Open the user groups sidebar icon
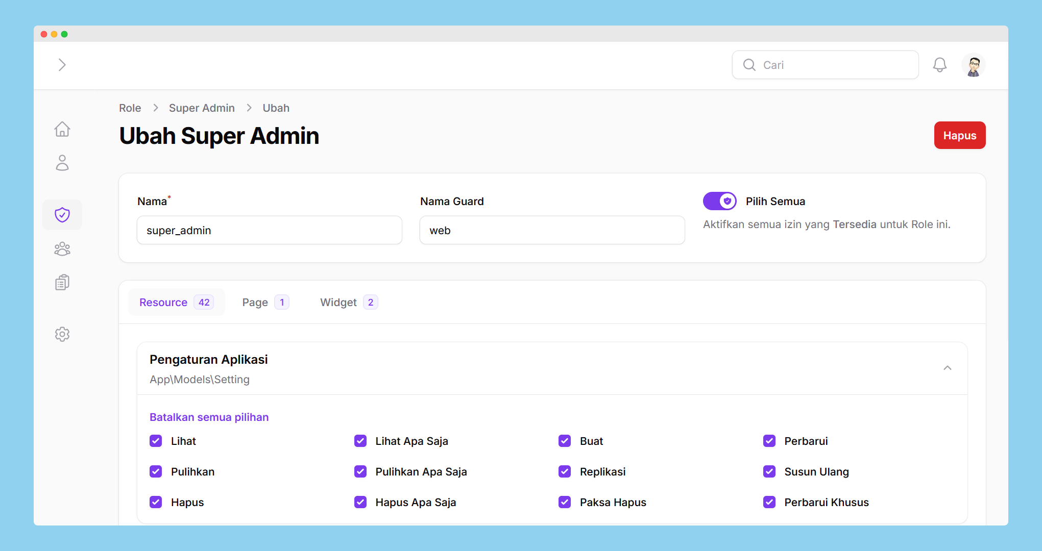This screenshot has width=1042, height=551. [62, 249]
